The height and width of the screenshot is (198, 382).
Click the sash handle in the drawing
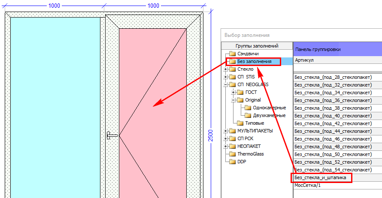click(112, 135)
